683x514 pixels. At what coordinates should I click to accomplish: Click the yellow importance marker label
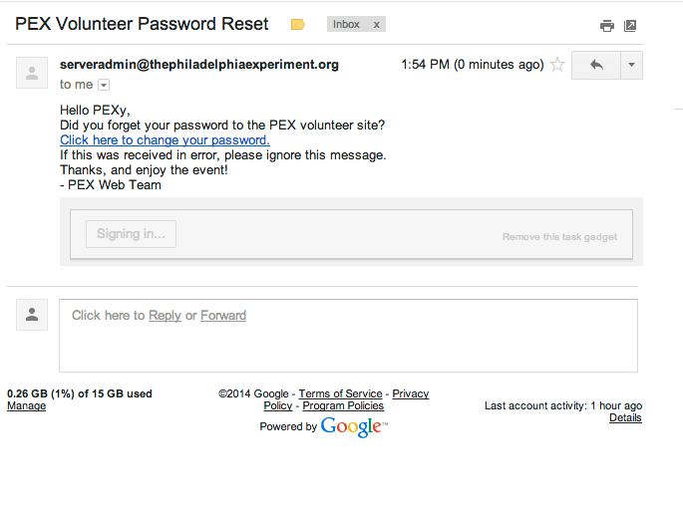point(297,24)
